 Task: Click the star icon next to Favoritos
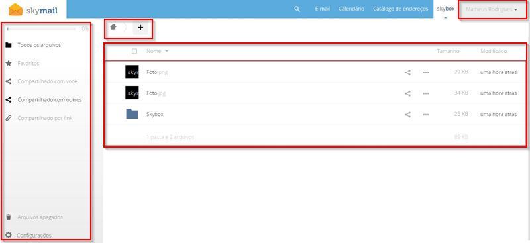click(9, 63)
